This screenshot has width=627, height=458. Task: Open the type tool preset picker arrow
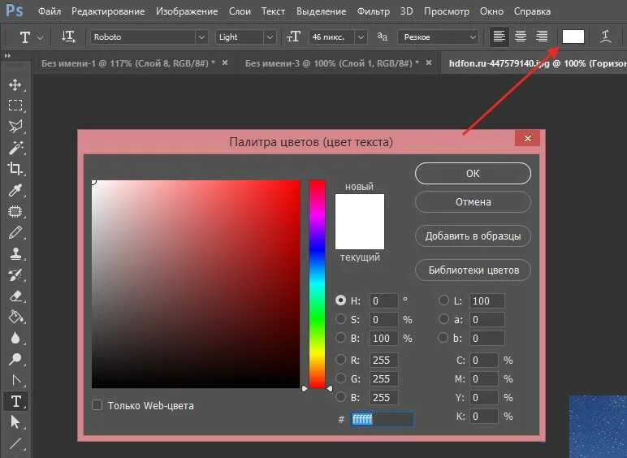pyautogui.click(x=41, y=37)
